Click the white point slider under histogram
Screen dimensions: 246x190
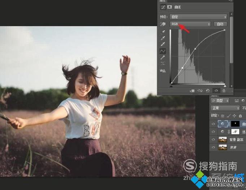(224, 86)
